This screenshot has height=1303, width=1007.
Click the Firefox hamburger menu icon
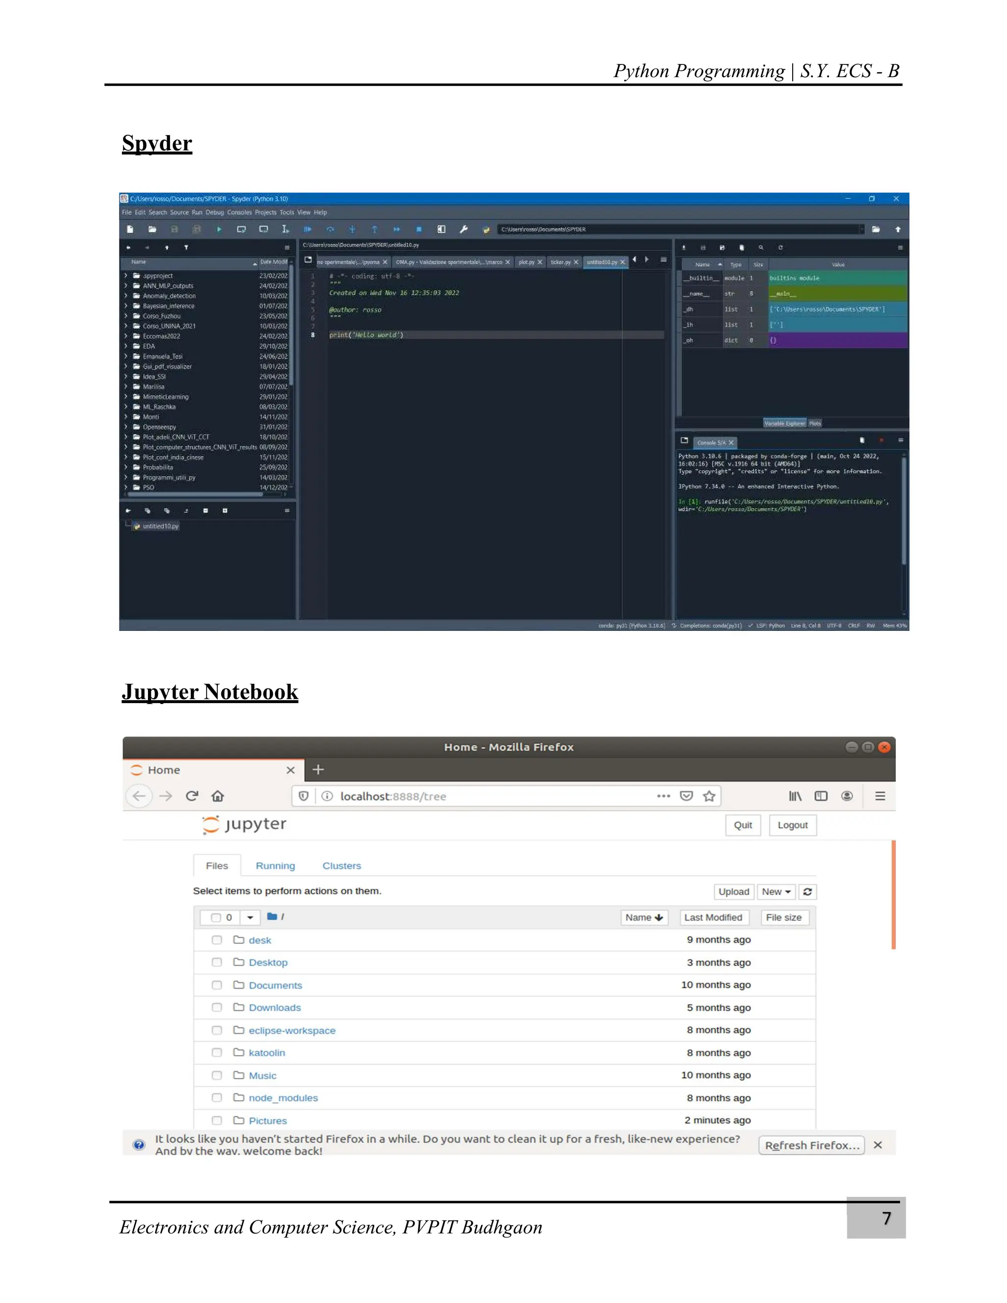point(880,796)
